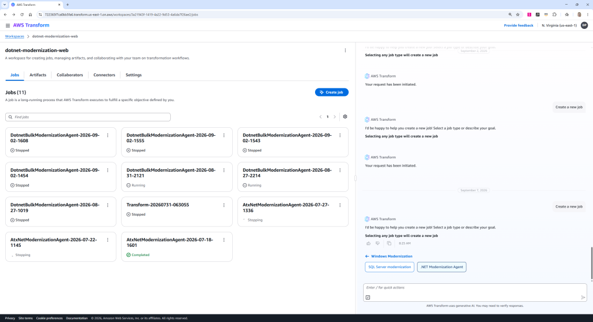This screenshot has width=593, height=322.
Task: Go to previous jobs page arrow
Action: tap(320, 117)
